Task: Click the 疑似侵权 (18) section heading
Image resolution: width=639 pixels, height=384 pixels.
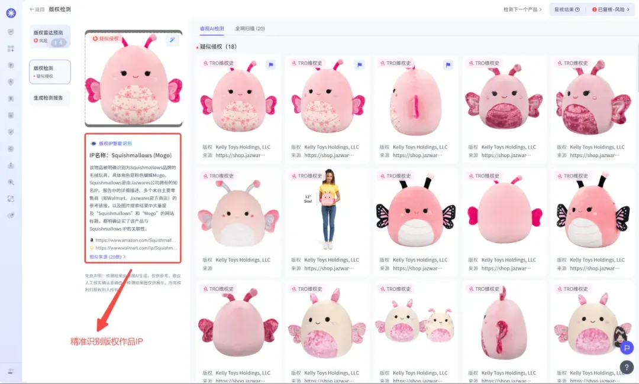Action: click(218, 47)
